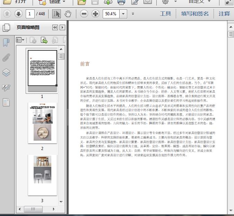234x216 pixels.
Task: Click the settings gear icon
Action: click(x=165, y=1)
